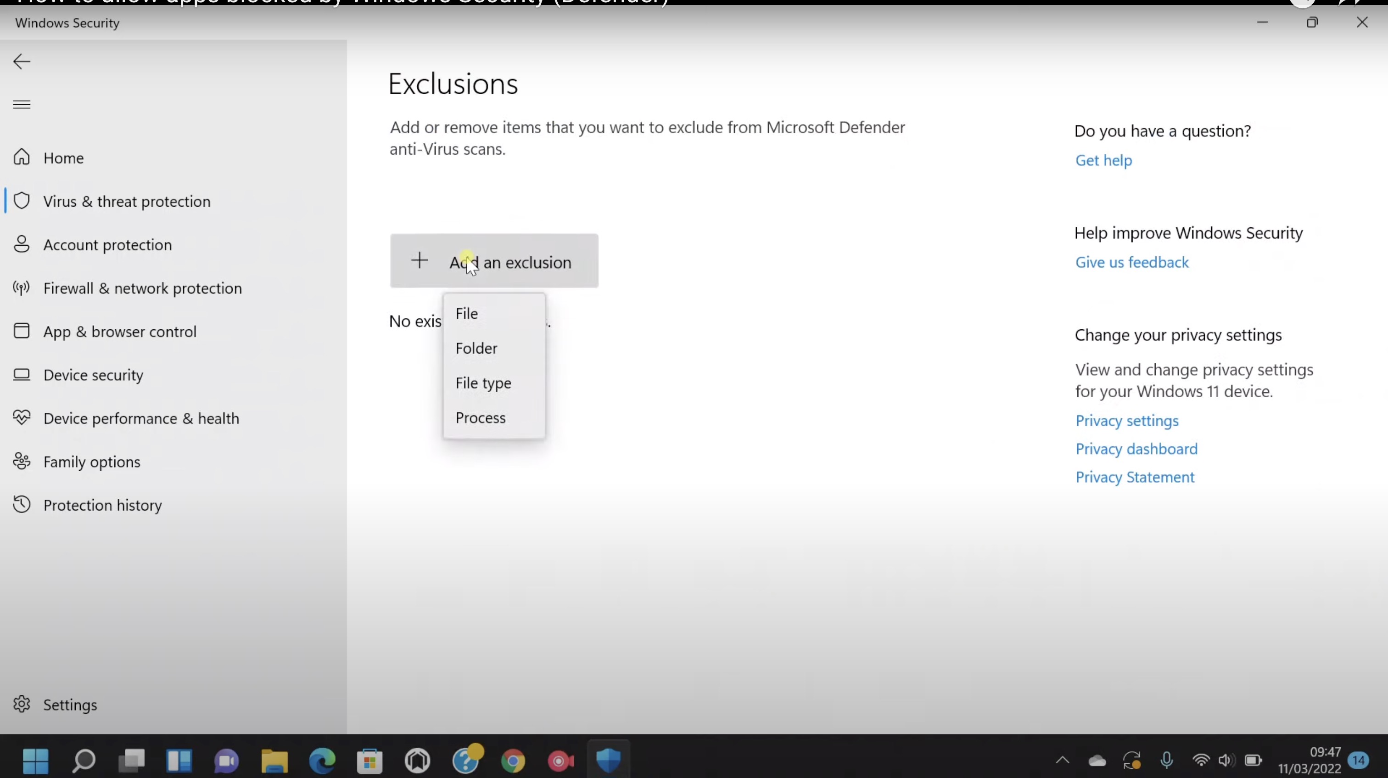Open Firewall & network protection
The image size is (1388, 778).
[x=142, y=288]
